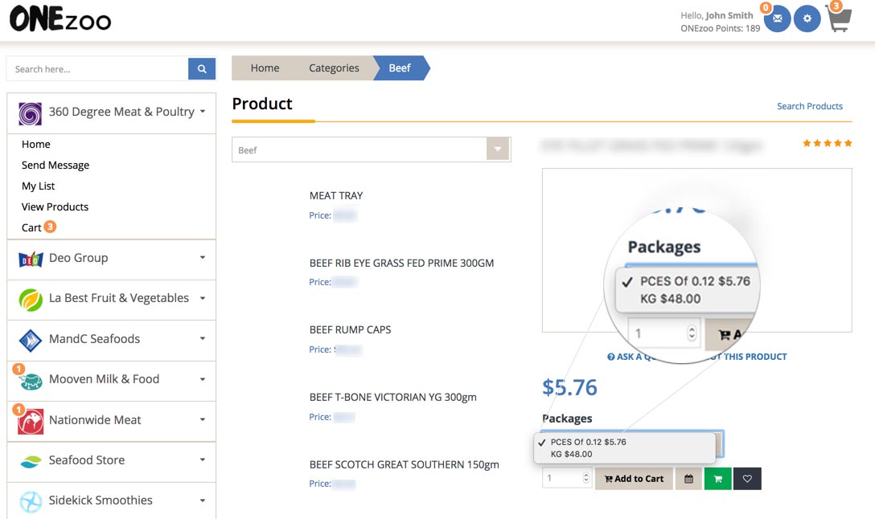Image resolution: width=875 pixels, height=519 pixels.
Task: Click the Mooven Milk & Food turtle logo
Action: coord(30,380)
